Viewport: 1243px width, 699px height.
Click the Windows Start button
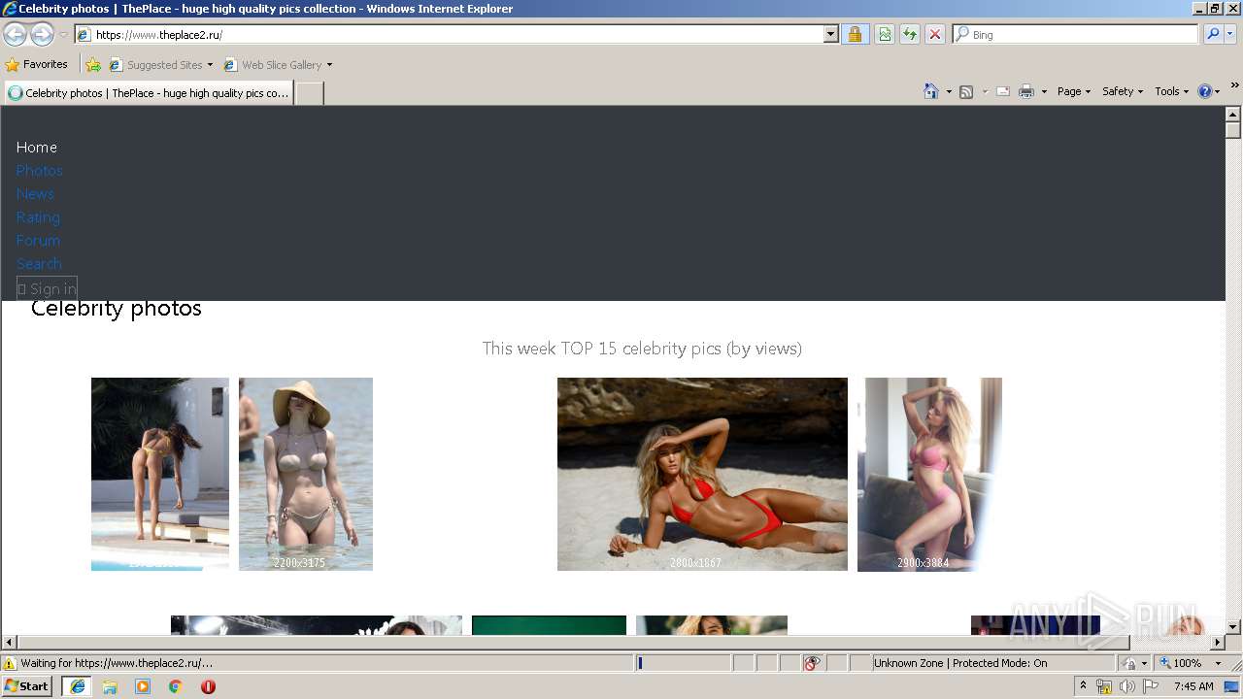point(27,686)
